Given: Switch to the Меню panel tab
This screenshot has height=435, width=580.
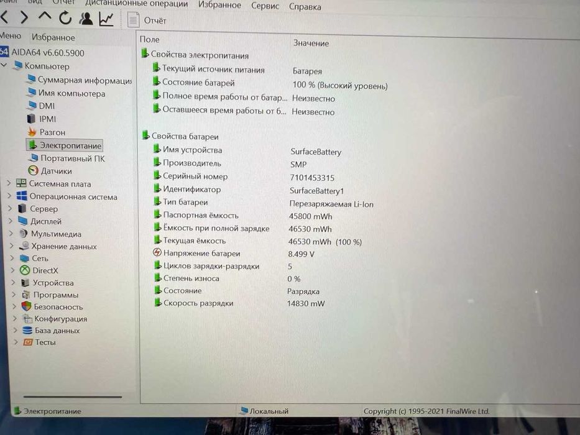Looking at the screenshot, I should point(11,36).
